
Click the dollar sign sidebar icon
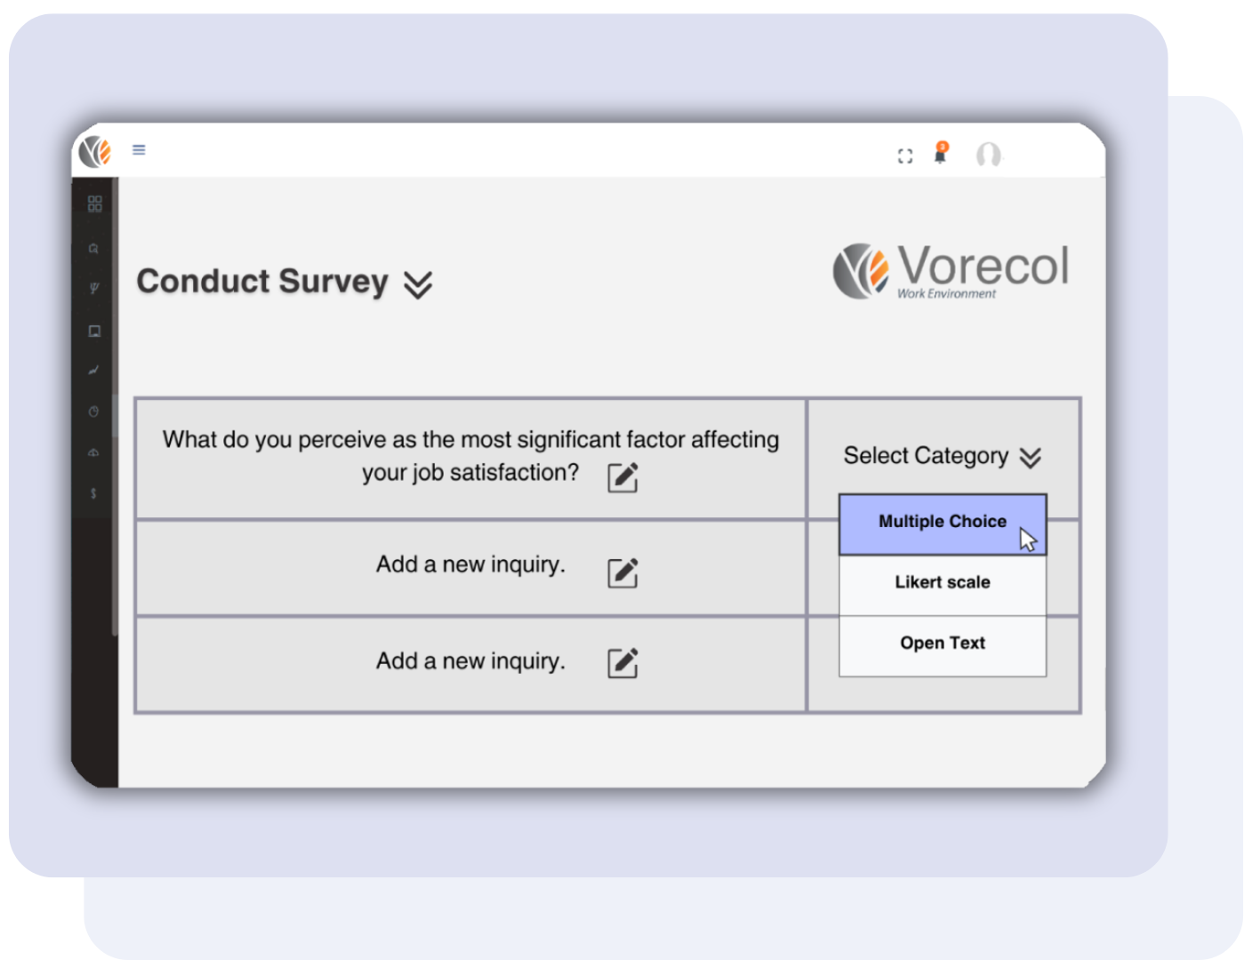pyautogui.click(x=93, y=493)
